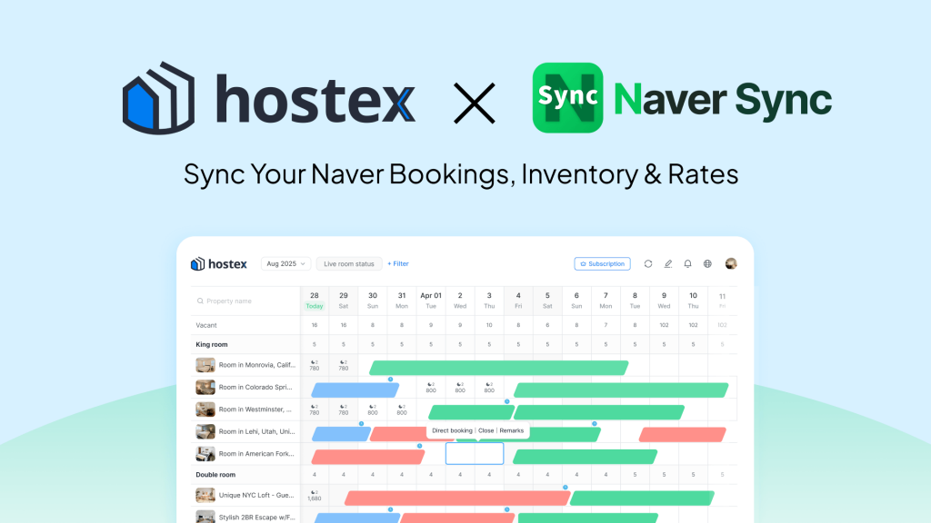Click the refresh sync icon
The image size is (931, 523).
[648, 264]
